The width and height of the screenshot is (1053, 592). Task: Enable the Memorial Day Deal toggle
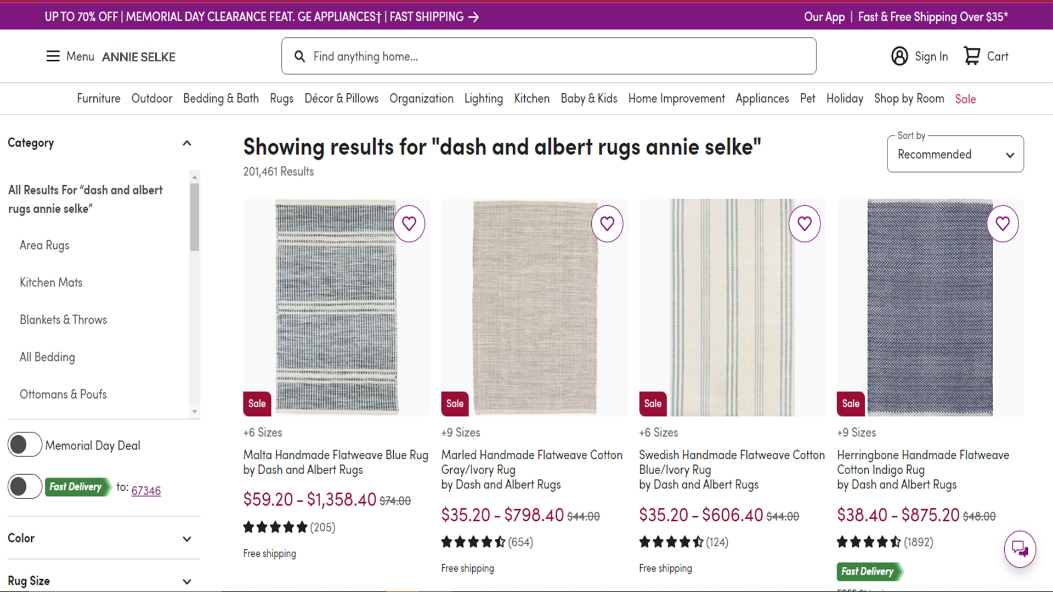click(25, 445)
